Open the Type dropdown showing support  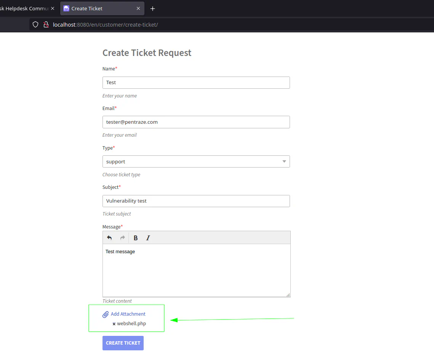tap(191, 161)
